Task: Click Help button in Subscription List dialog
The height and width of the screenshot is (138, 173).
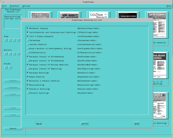Action: [x=137, y=123]
